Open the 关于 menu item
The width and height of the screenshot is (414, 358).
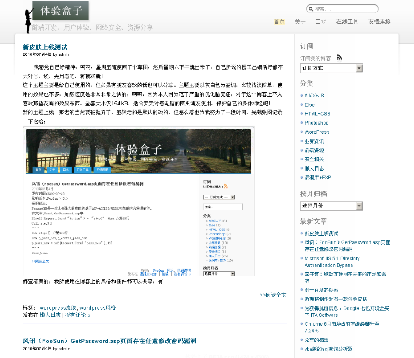coord(300,22)
